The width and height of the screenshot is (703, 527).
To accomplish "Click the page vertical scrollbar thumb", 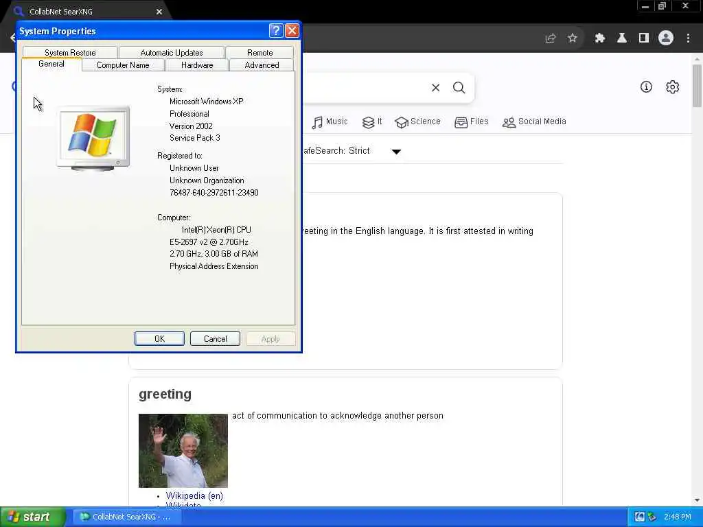I will 698,86.
